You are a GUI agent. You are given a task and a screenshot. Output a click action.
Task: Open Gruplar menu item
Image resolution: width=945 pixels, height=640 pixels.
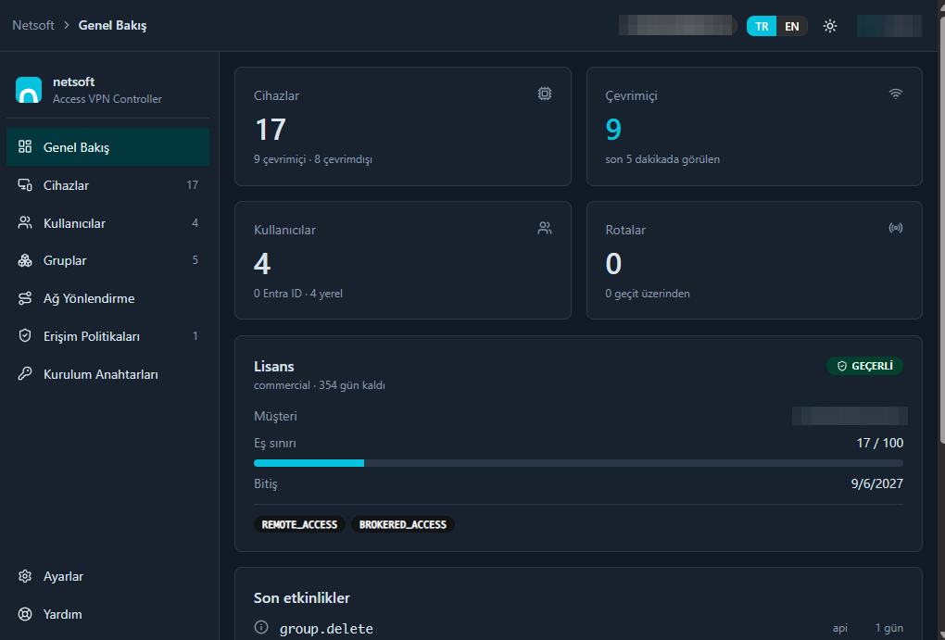pyautogui.click(x=107, y=260)
